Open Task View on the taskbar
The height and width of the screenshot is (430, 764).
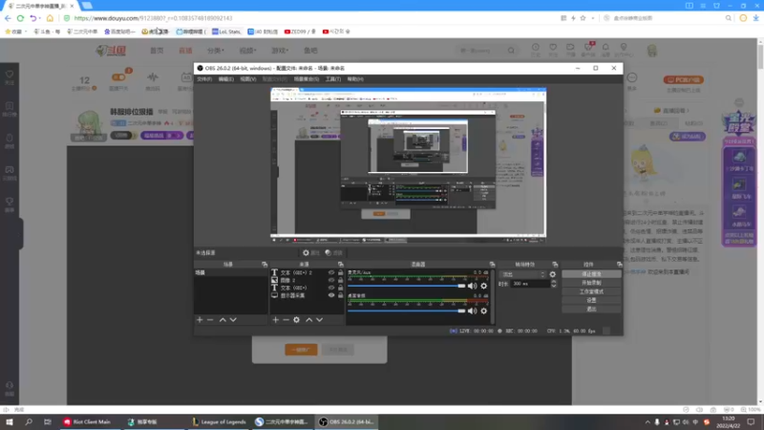(47, 421)
